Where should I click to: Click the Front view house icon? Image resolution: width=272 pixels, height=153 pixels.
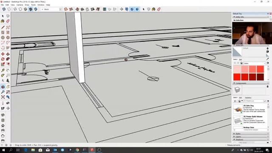3,125
